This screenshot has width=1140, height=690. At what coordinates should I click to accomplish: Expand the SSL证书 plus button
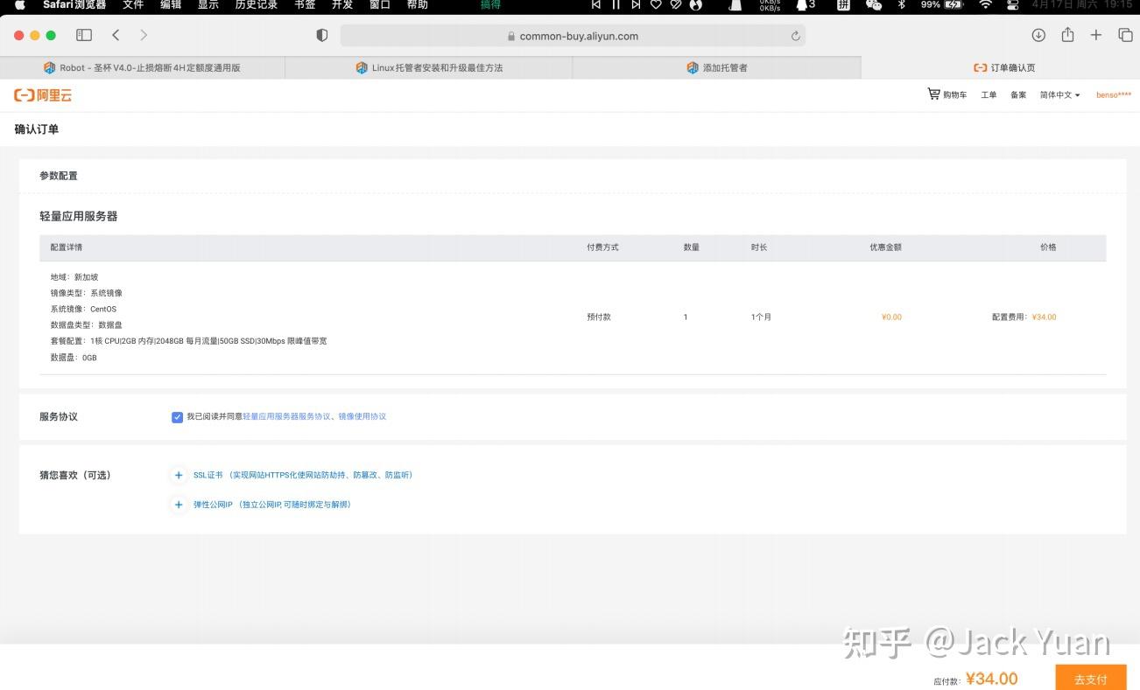click(x=179, y=475)
